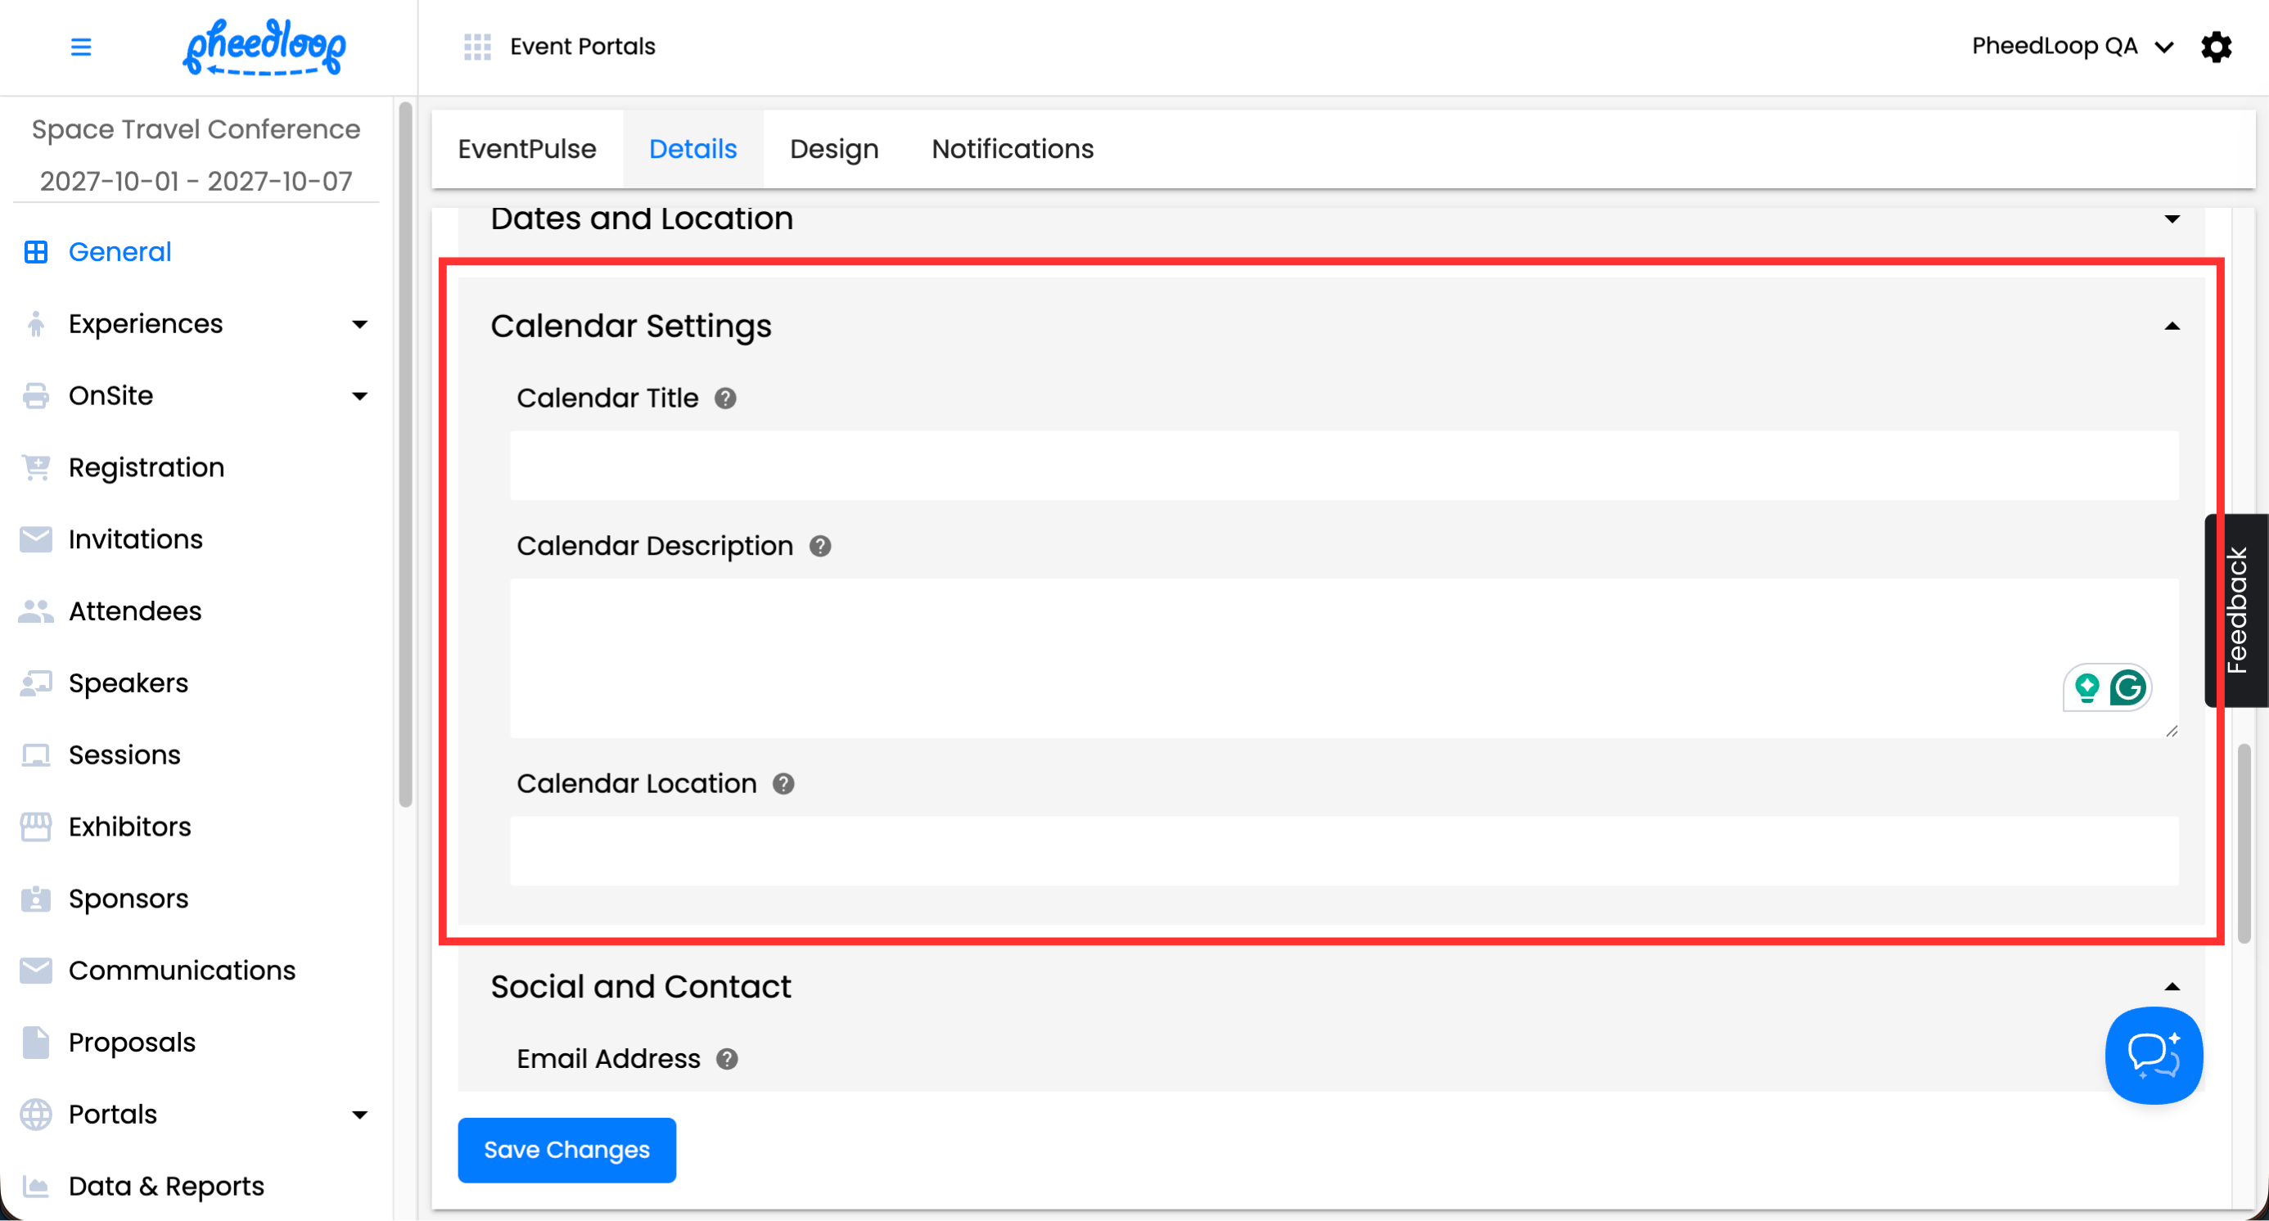The image size is (2269, 1221).
Task: Switch to the Design tab
Action: 833,149
